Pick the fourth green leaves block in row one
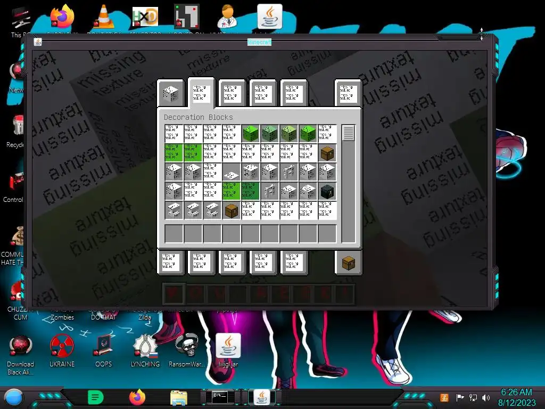The height and width of the screenshot is (409, 545). point(308,134)
